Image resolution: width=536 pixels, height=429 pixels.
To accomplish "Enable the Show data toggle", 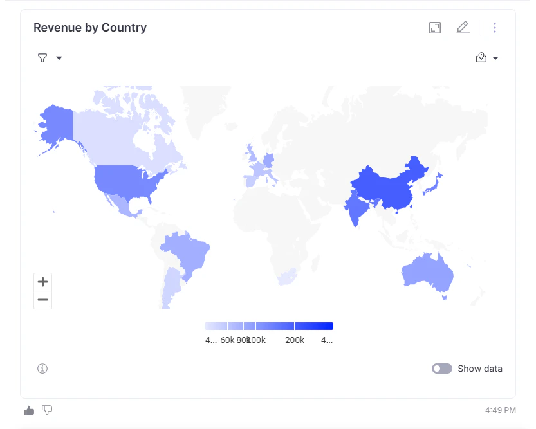I will (x=442, y=369).
